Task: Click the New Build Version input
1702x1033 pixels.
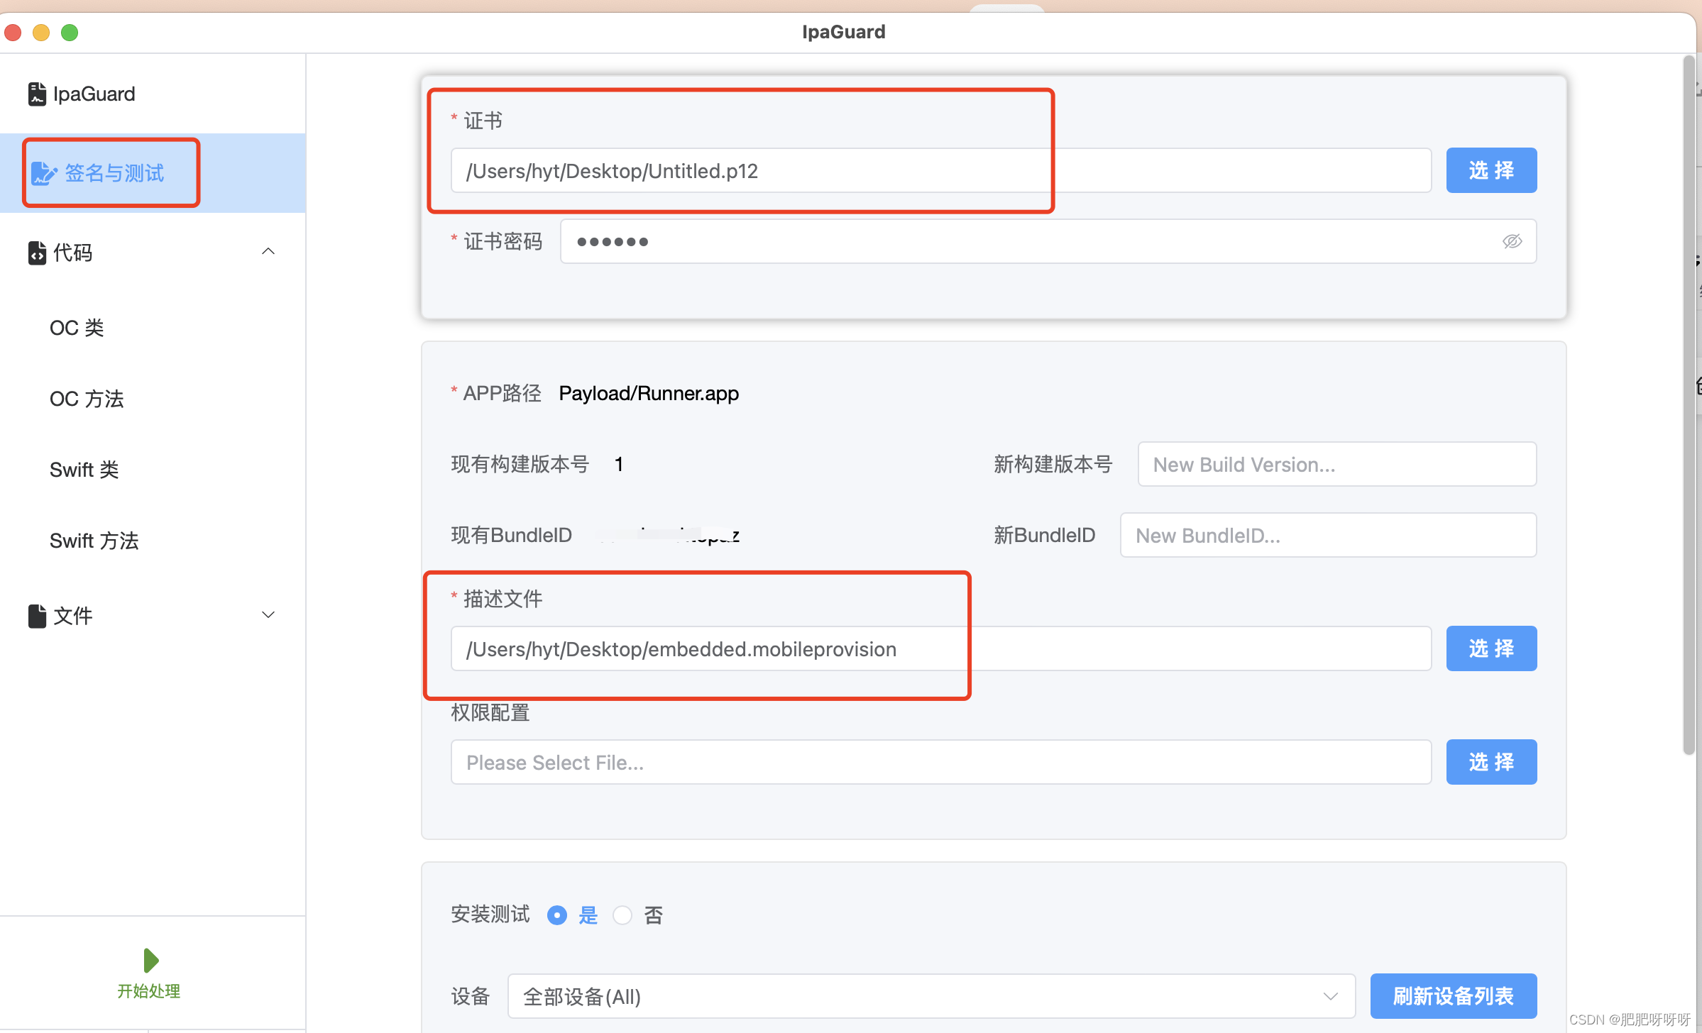Action: point(1337,464)
